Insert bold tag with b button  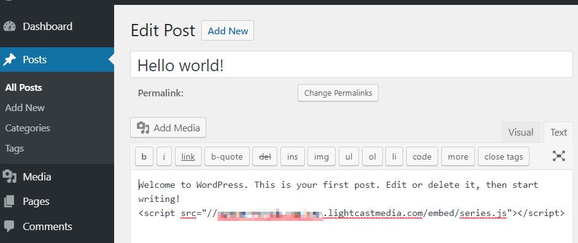point(144,156)
